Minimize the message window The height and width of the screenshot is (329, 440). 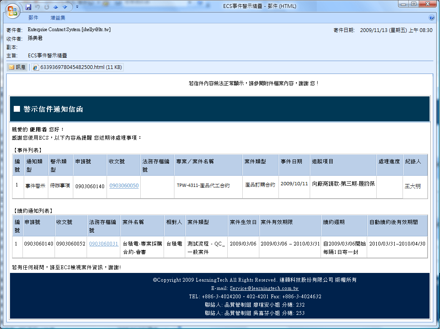click(403, 4)
